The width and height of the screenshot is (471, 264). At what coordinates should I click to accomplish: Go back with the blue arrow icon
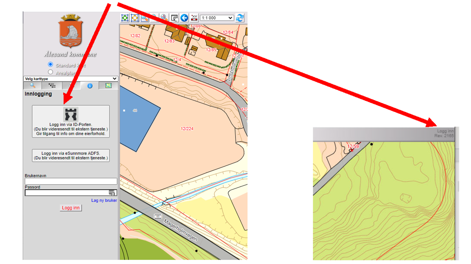tap(184, 18)
